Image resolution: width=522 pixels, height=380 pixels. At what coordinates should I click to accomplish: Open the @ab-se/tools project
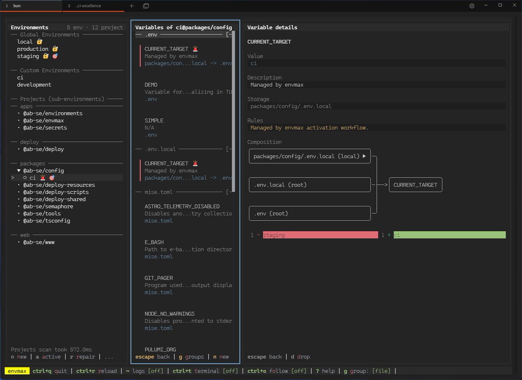[42, 213]
